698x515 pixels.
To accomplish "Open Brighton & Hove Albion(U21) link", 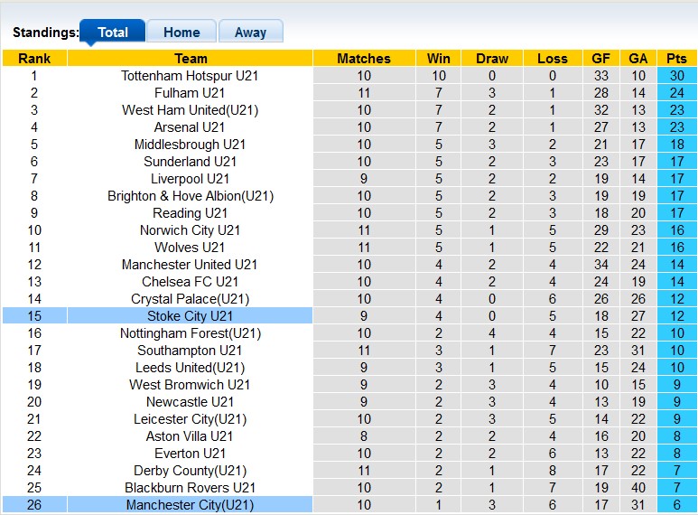I will coord(191,196).
